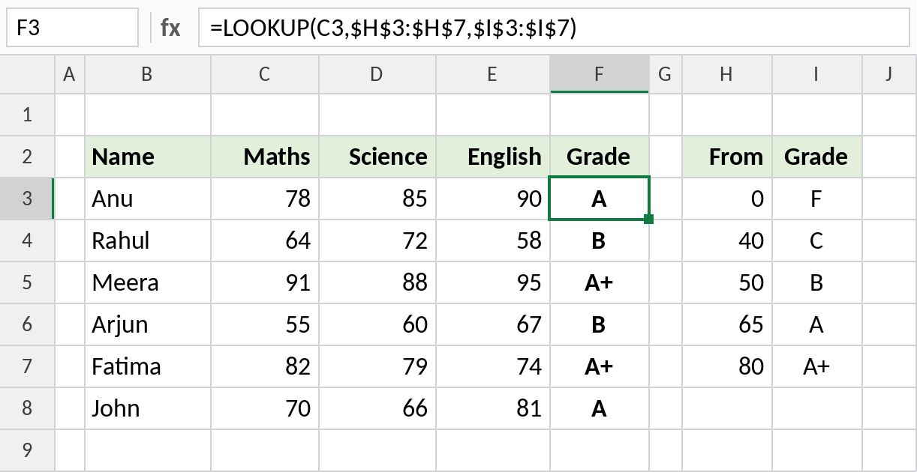Click Rahul's Science score 72
This screenshot has width=917, height=472.
tap(377, 240)
